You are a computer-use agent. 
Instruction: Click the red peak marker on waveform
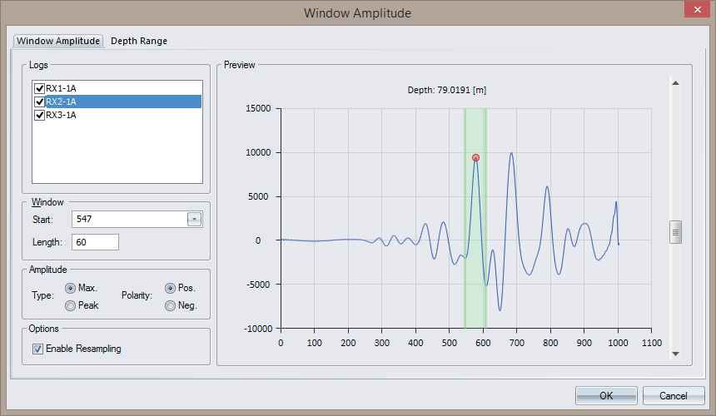click(x=475, y=157)
